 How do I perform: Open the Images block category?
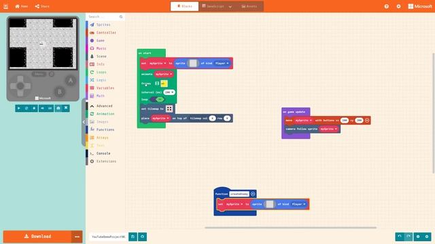tap(105, 122)
